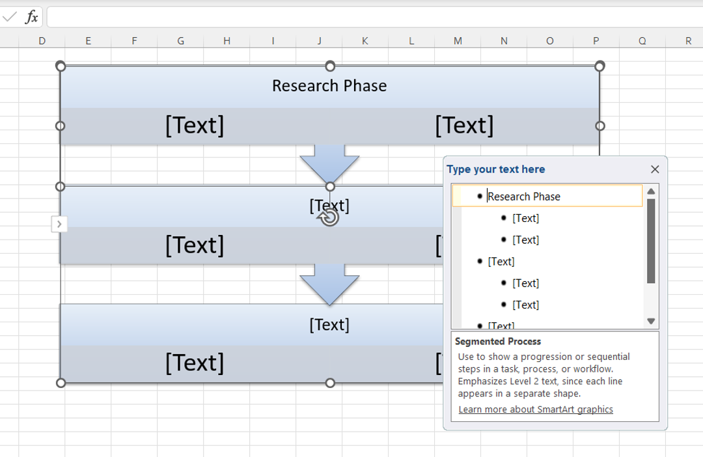This screenshot has width=703, height=457.
Task: Collapse the text pane using the left chevron
Action: [x=59, y=223]
